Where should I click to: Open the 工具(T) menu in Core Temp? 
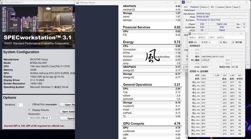pos(211,37)
